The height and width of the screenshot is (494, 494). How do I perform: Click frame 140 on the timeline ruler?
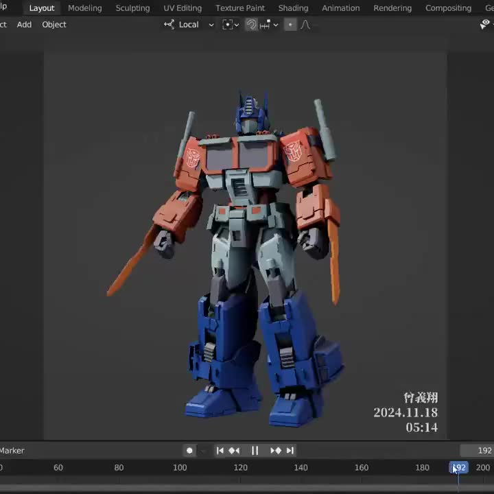pos(301,467)
